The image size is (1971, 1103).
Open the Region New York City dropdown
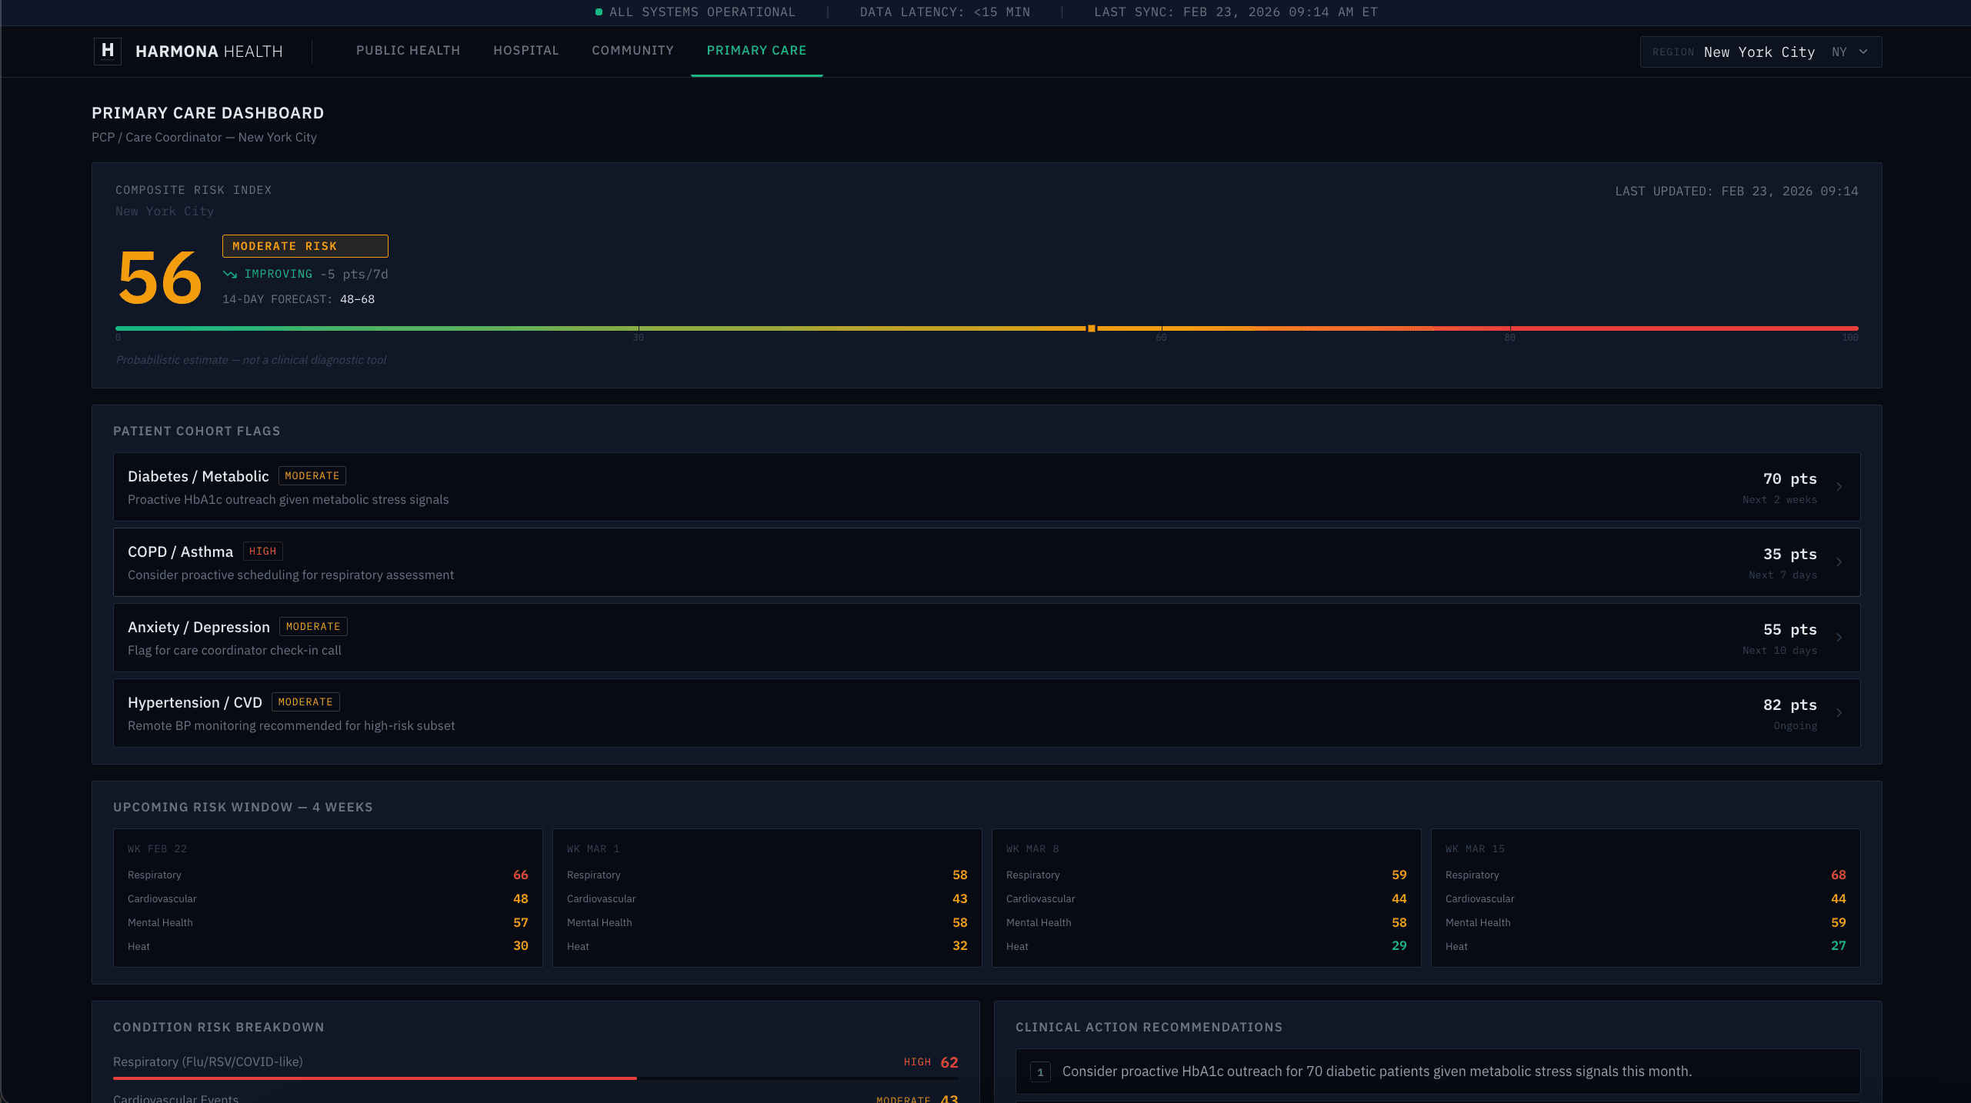pyautogui.click(x=1760, y=52)
